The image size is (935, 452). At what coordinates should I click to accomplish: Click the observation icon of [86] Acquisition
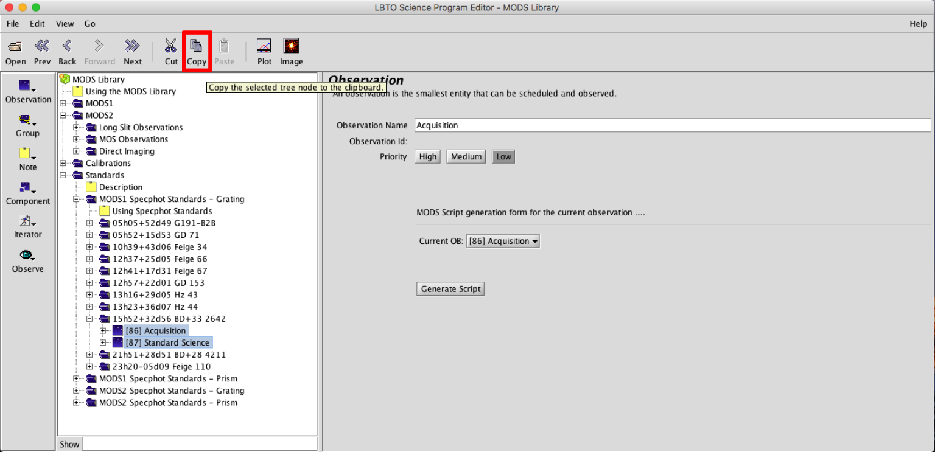(x=118, y=330)
